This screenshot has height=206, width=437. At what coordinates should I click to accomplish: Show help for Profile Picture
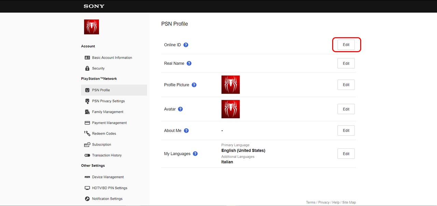pos(194,85)
